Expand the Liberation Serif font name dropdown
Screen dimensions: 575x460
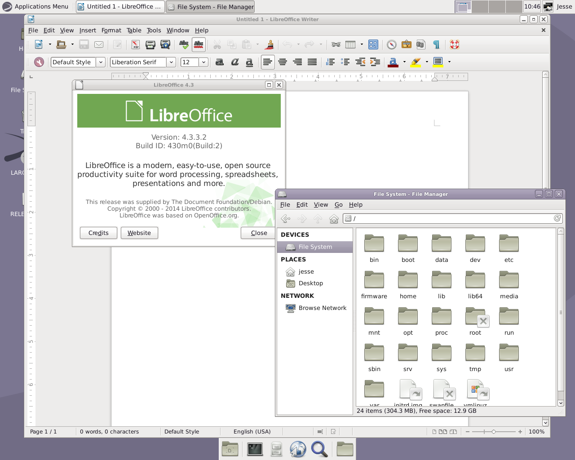171,62
